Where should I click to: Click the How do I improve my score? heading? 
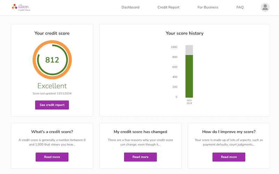coord(229,132)
